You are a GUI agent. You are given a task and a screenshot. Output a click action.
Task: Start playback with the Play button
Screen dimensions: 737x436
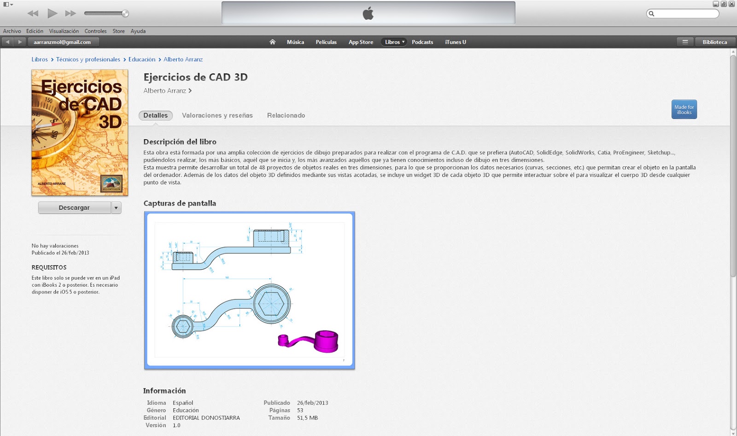[x=53, y=13]
